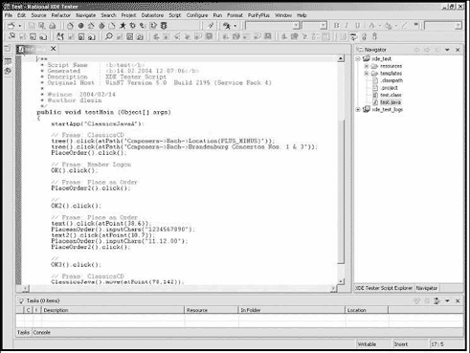
Task: Click the first icon in the second toolbar row
Action: (x=11, y=36)
